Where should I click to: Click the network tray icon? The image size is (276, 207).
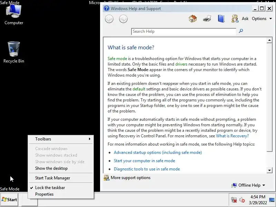[234, 200]
